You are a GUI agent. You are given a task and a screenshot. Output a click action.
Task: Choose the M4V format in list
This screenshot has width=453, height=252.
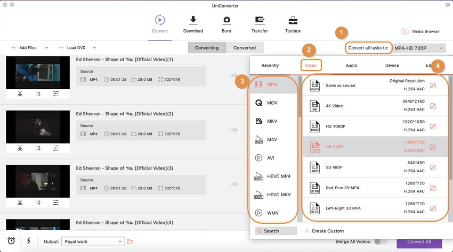273,140
